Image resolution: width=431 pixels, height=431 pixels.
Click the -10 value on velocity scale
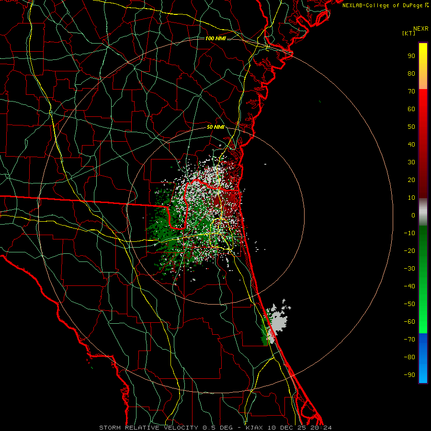409,233
